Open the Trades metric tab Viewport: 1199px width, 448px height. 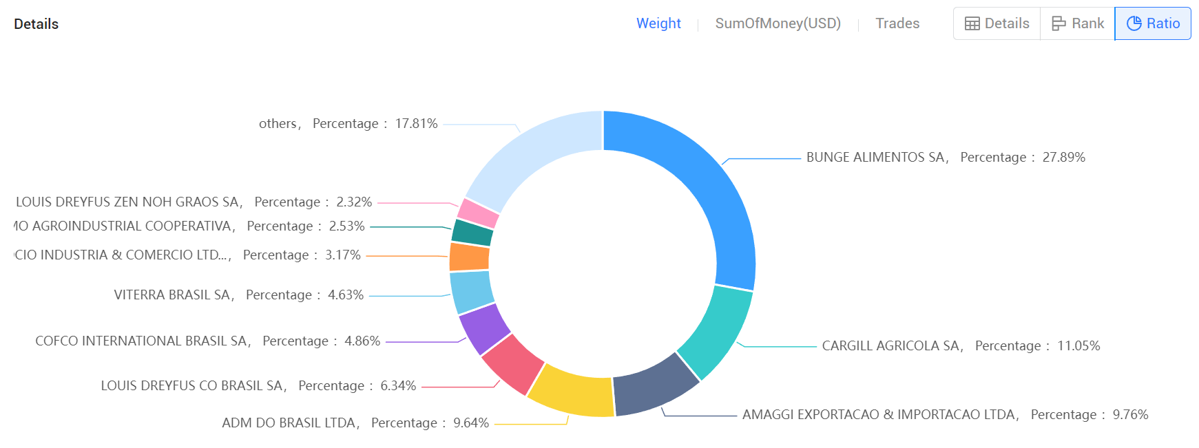point(897,23)
